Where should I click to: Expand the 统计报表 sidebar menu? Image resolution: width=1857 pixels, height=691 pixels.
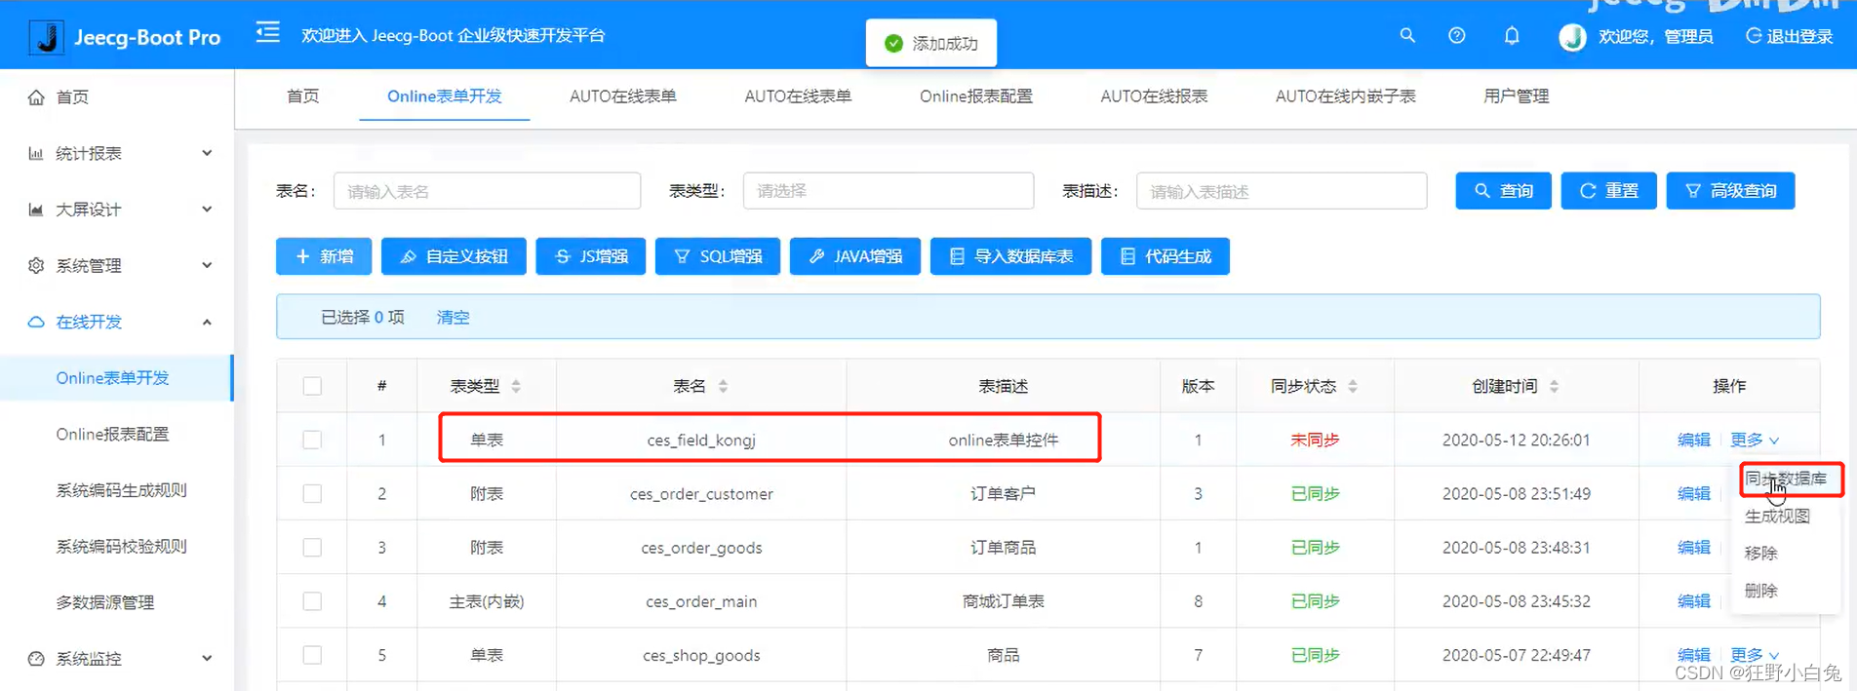(117, 153)
